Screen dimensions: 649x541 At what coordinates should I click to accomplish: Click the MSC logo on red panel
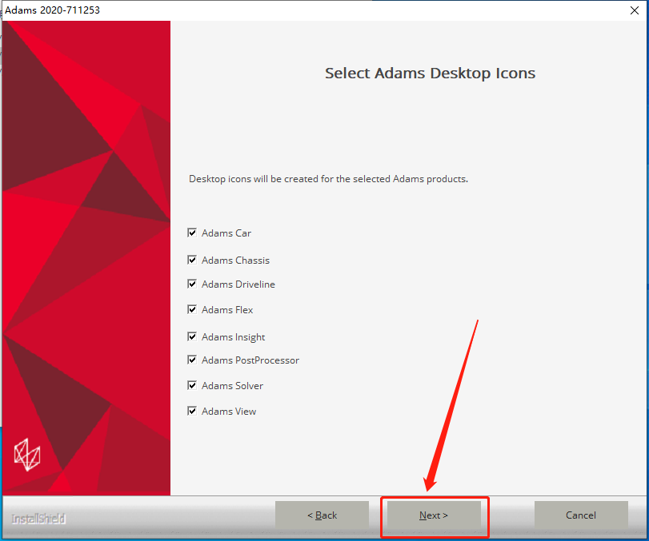[x=27, y=455]
